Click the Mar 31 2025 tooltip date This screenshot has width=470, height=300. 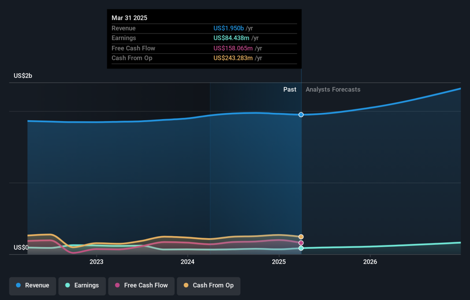point(129,18)
